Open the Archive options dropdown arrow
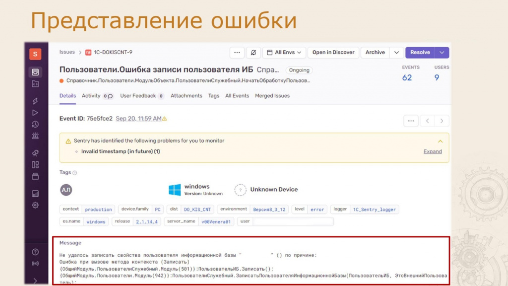508x286 pixels. [396, 53]
